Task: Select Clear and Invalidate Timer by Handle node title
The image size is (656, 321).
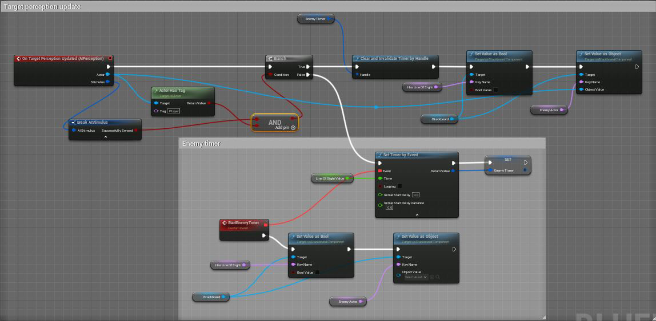Action: [395, 58]
